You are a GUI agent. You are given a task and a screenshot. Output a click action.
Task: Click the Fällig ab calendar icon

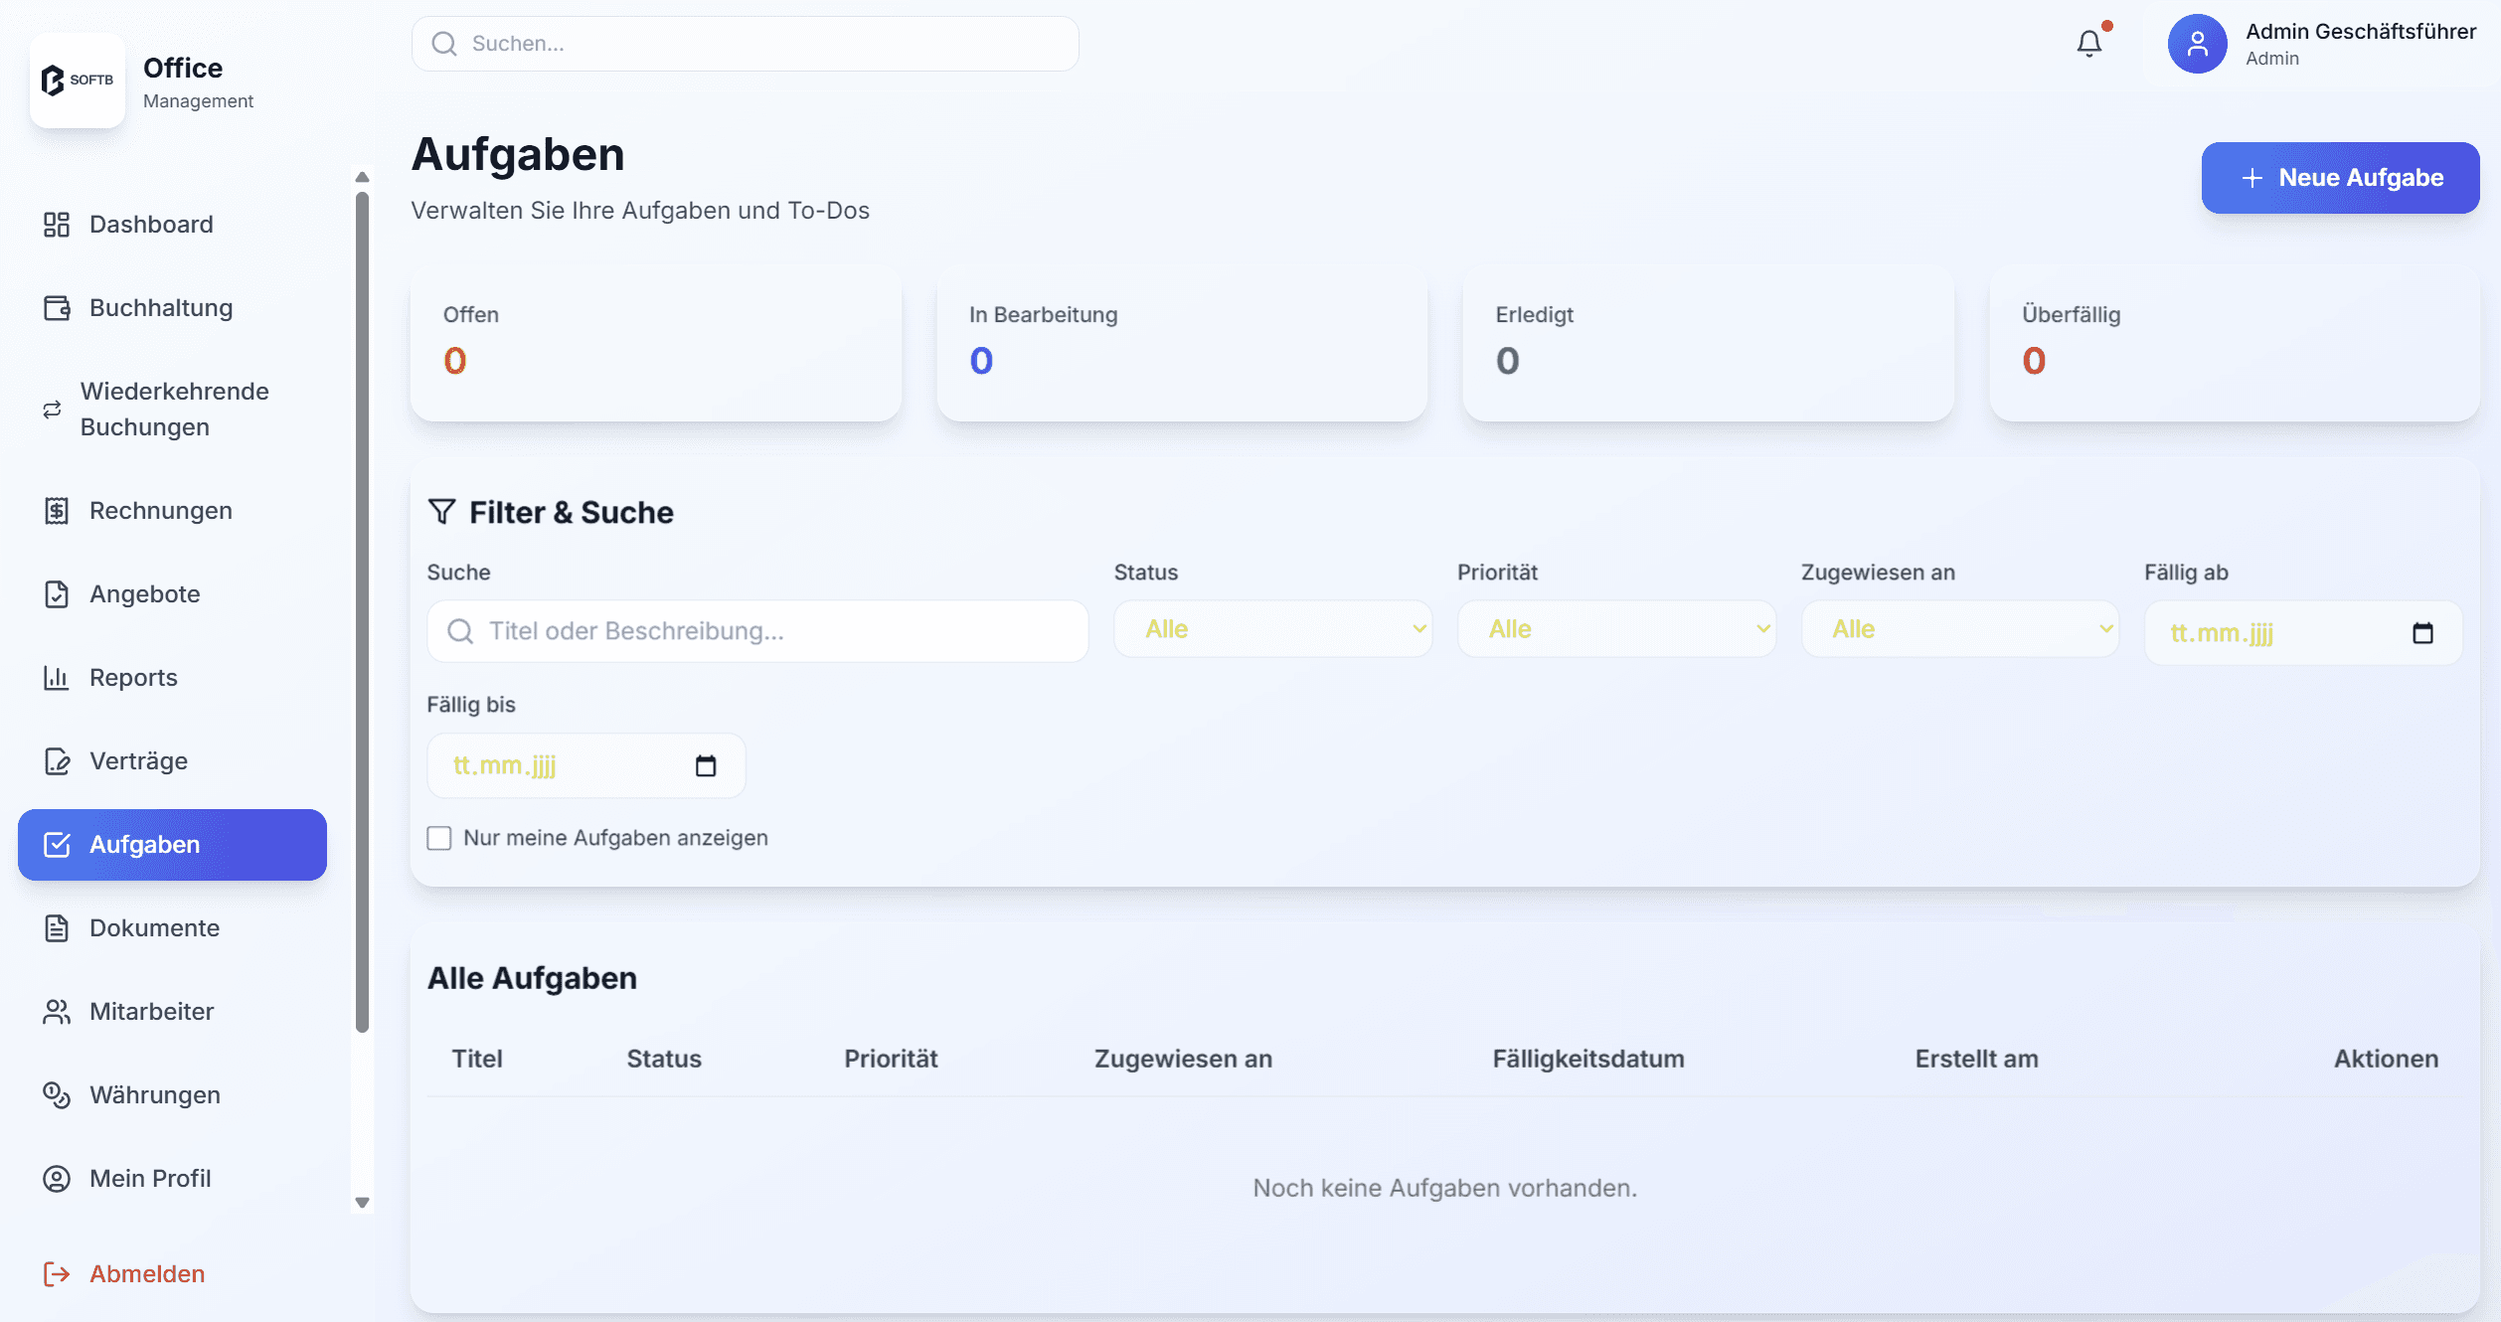pyautogui.click(x=2422, y=633)
